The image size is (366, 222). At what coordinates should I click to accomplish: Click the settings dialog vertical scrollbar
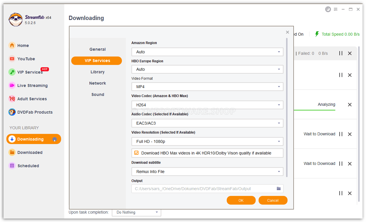pos(287,107)
